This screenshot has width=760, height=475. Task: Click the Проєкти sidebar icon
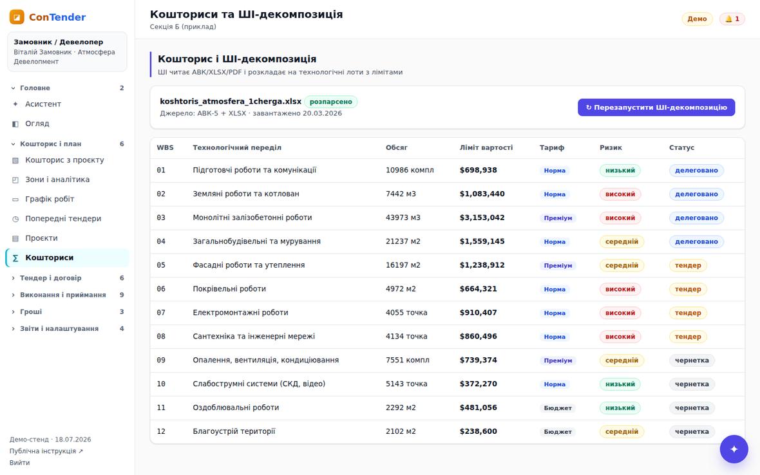pyautogui.click(x=15, y=238)
